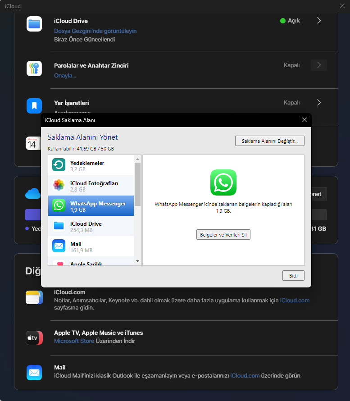Click the blue iCloud cloud icon

[x=33, y=193]
